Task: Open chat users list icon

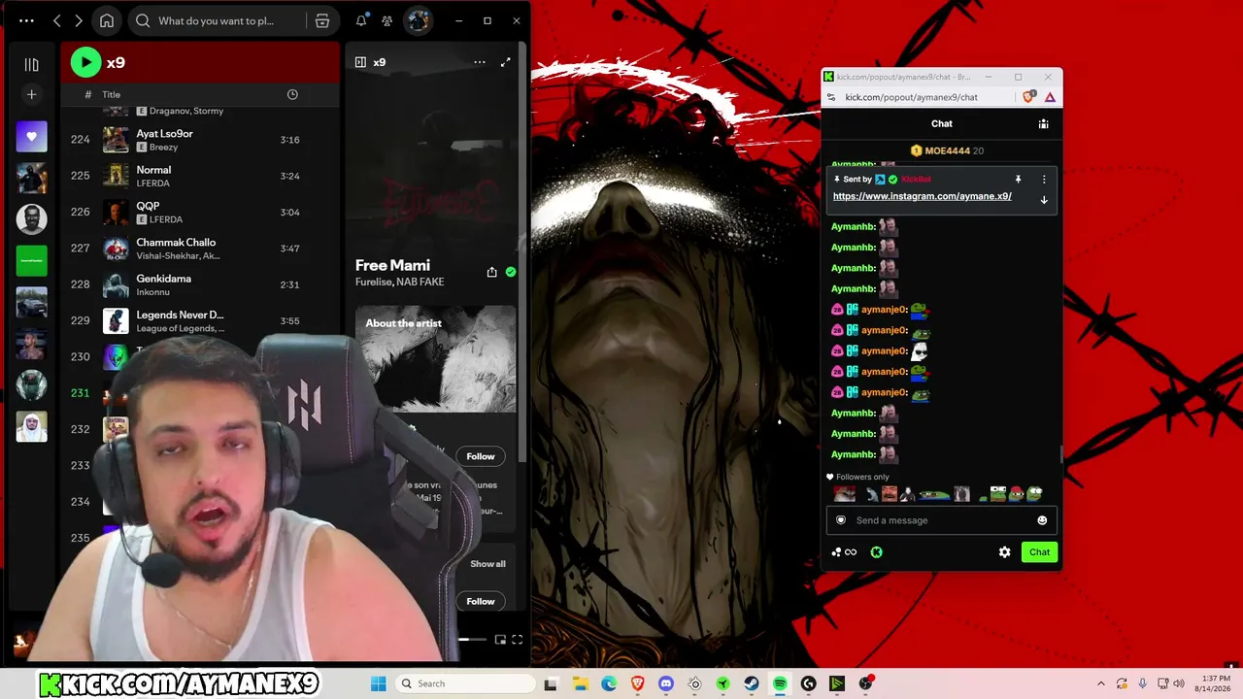Action: 1043,123
